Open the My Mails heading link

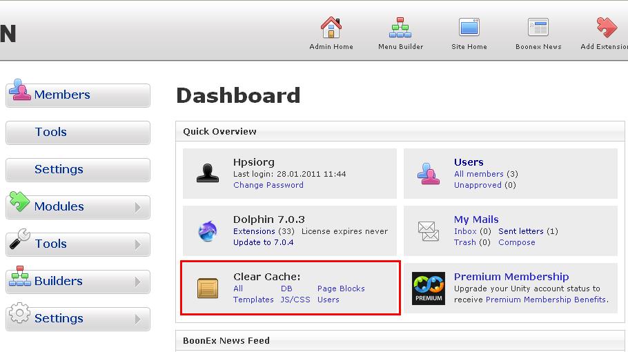point(476,219)
